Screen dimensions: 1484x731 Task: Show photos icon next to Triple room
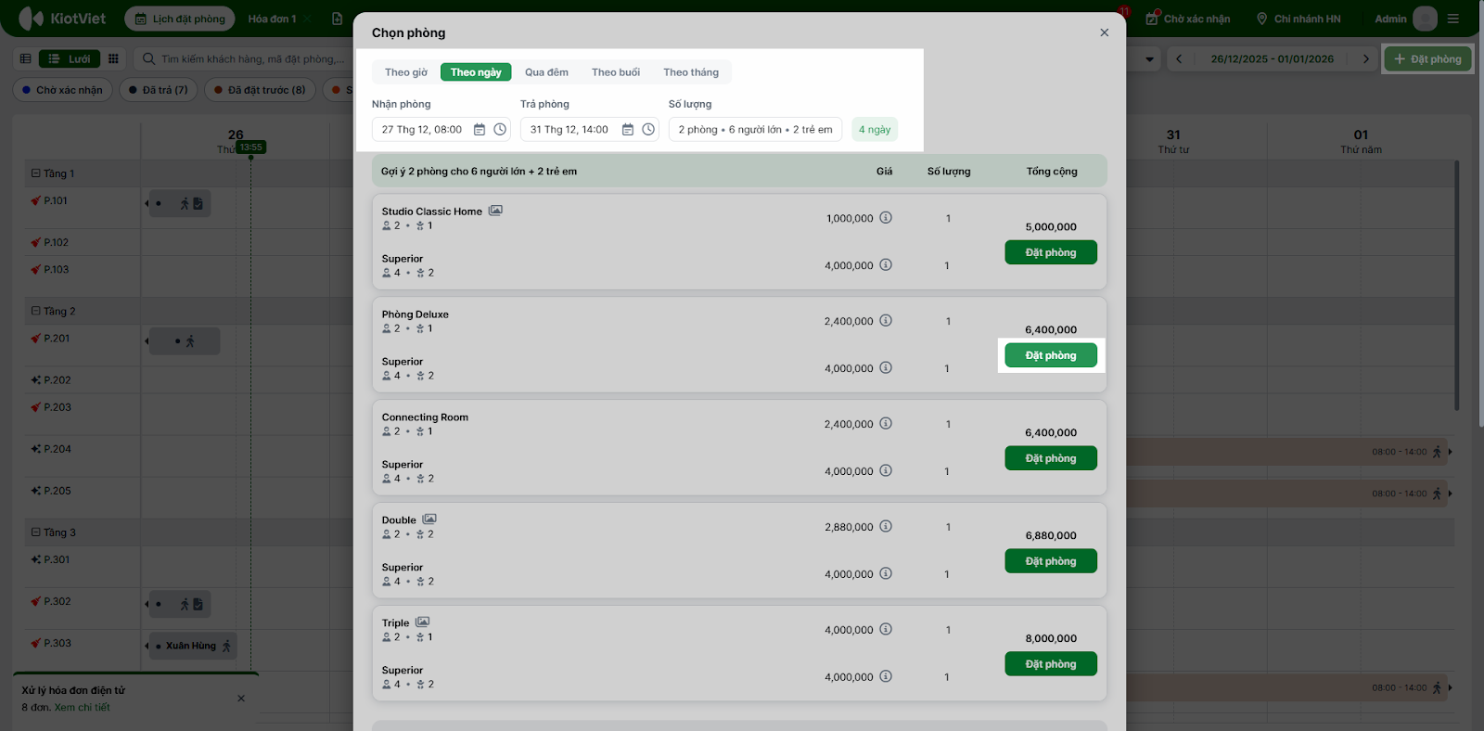point(423,622)
